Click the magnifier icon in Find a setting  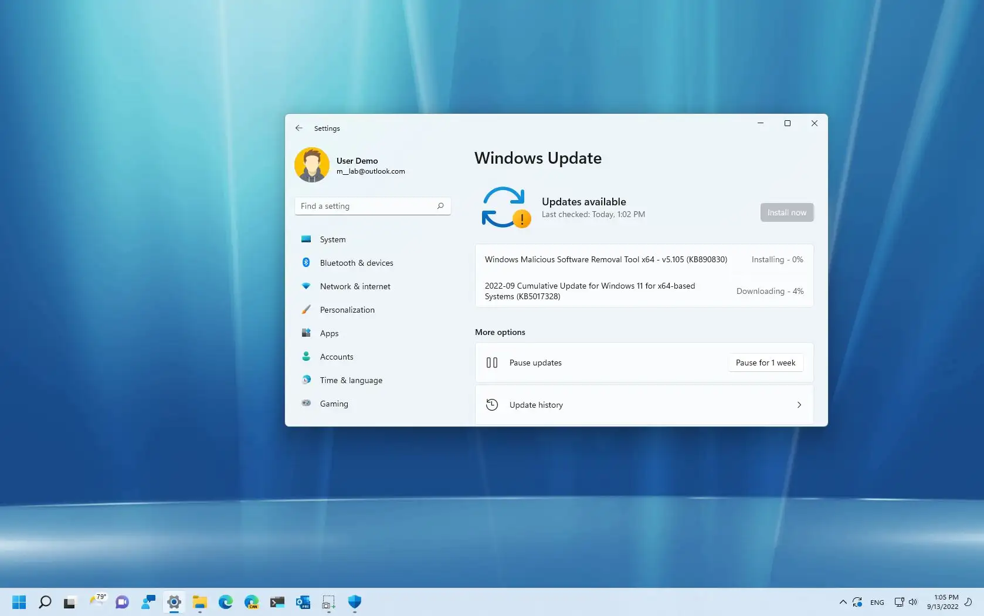pos(440,206)
